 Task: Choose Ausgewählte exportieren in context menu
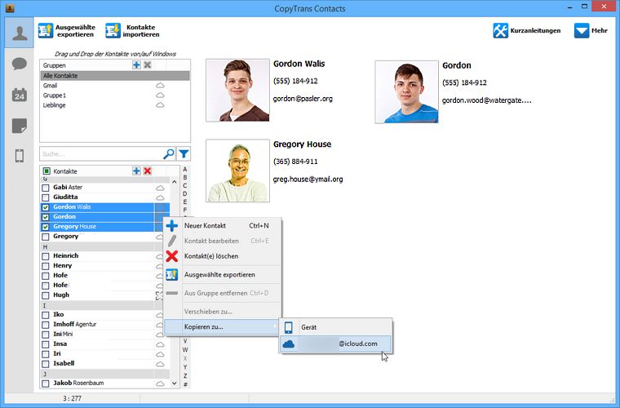coord(222,275)
